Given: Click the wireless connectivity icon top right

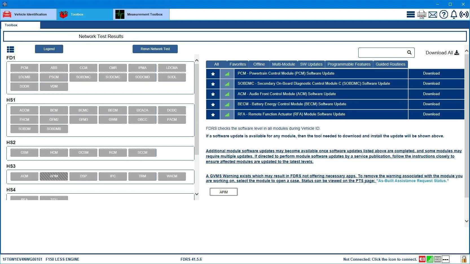Looking at the screenshot, I should 464,14.
